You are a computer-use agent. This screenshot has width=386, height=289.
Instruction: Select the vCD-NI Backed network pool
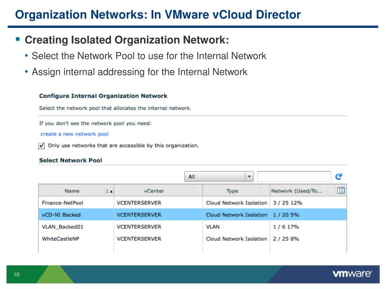pyautogui.click(x=193, y=215)
